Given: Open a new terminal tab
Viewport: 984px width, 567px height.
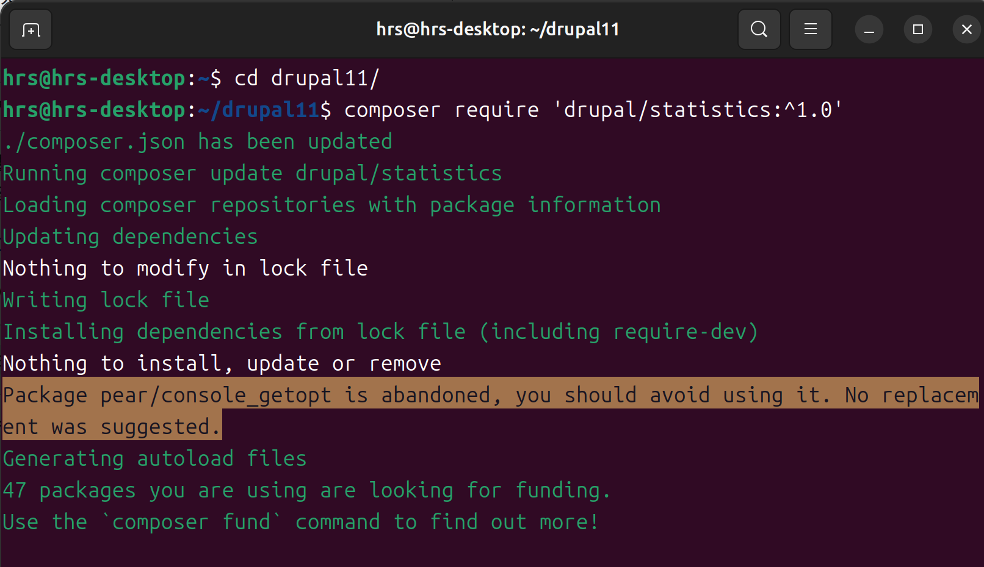Looking at the screenshot, I should click(x=31, y=29).
